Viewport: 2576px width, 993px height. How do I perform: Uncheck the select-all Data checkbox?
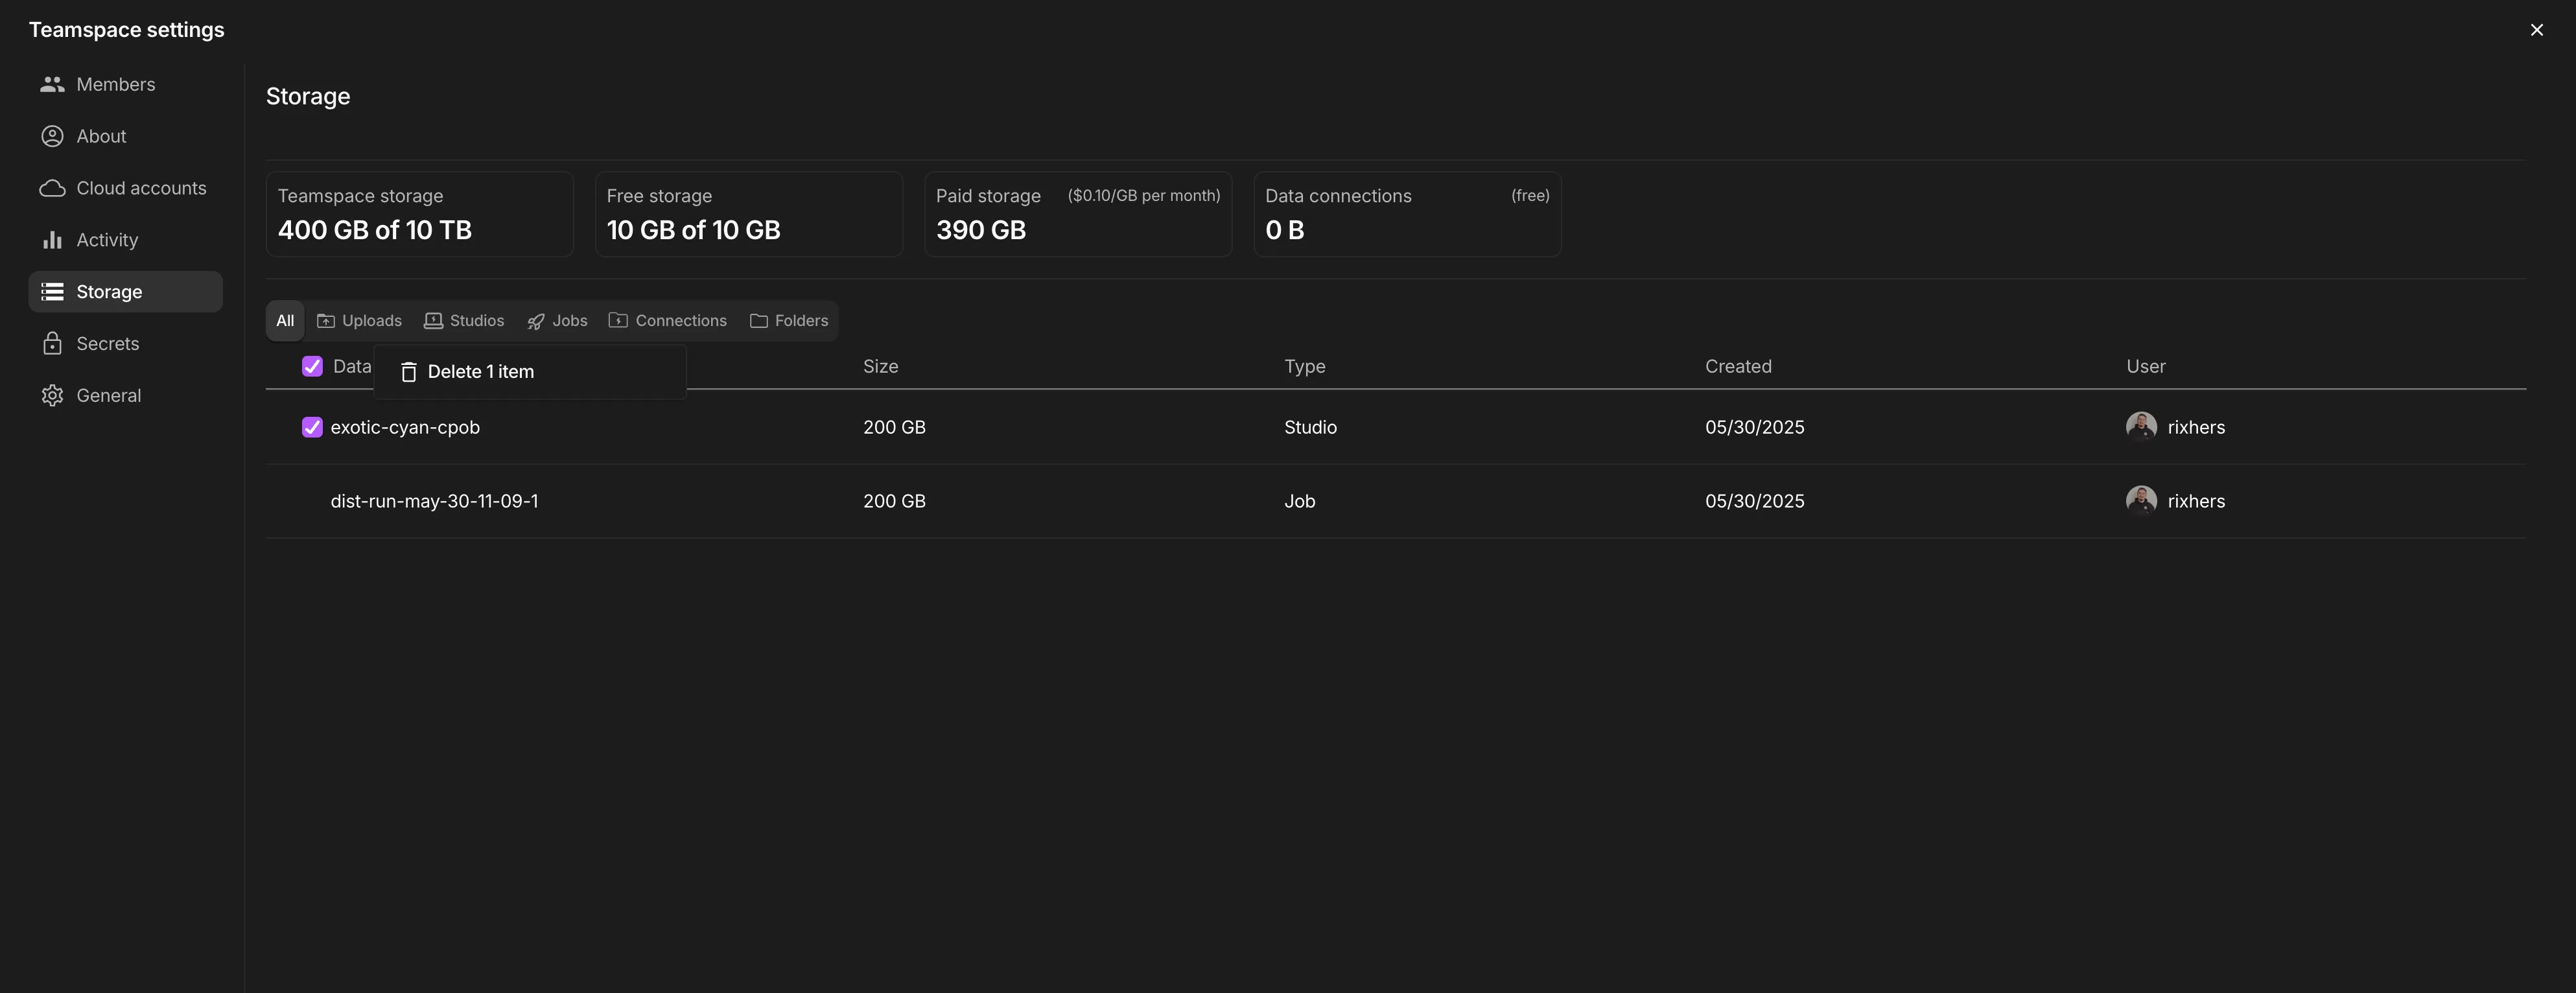(312, 367)
